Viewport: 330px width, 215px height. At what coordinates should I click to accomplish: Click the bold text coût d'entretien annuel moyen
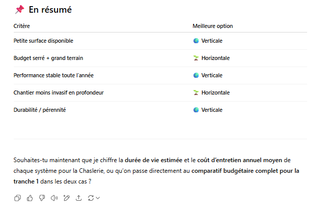[x=239, y=160]
